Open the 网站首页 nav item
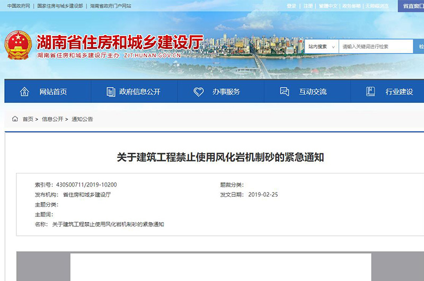Image resolution: width=424 pixels, height=281 pixels. click(48, 91)
